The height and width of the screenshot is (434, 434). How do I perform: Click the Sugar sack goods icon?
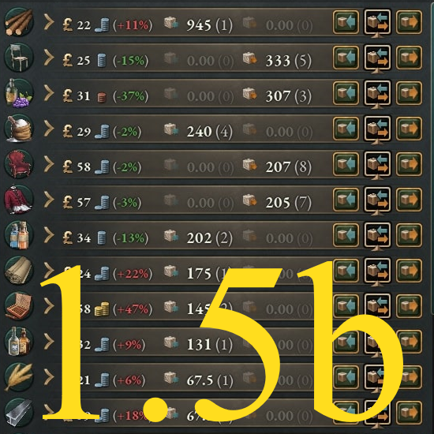[19, 129]
